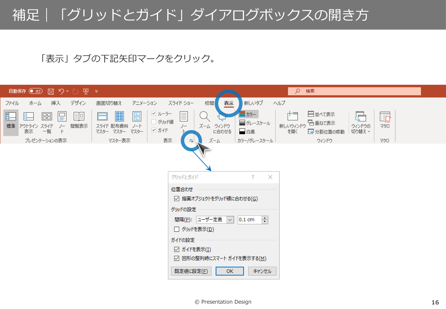The height and width of the screenshot is (309, 446).
Task: Open 配布資料マスター handout master
Action: [119, 122]
